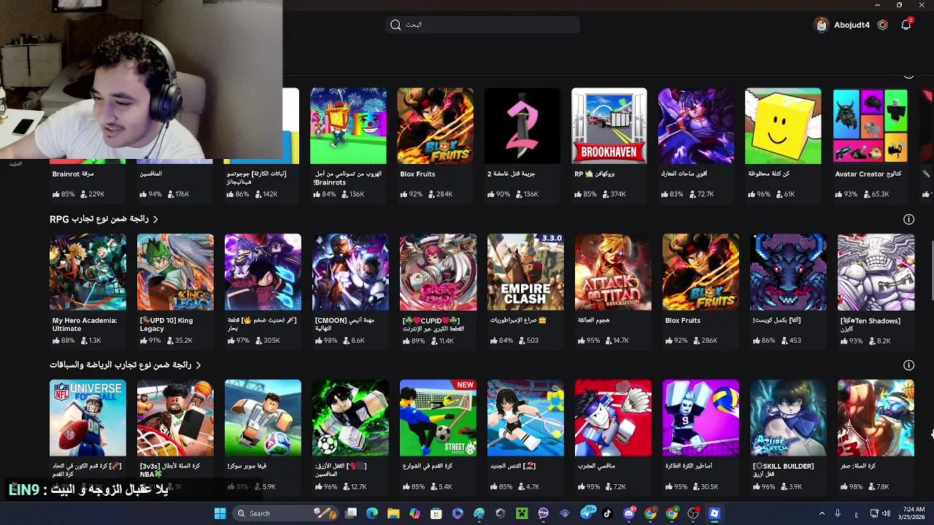Viewport: 934px width, 525px height.
Task: Show hidden system tray icons
Action: tap(822, 513)
